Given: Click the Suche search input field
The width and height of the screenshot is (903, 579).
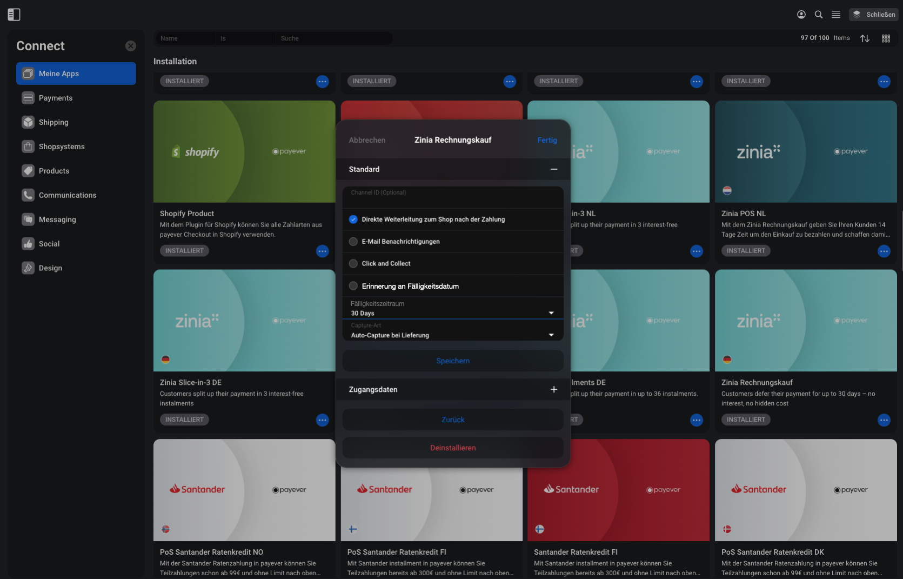Looking at the screenshot, I should pyautogui.click(x=333, y=38).
